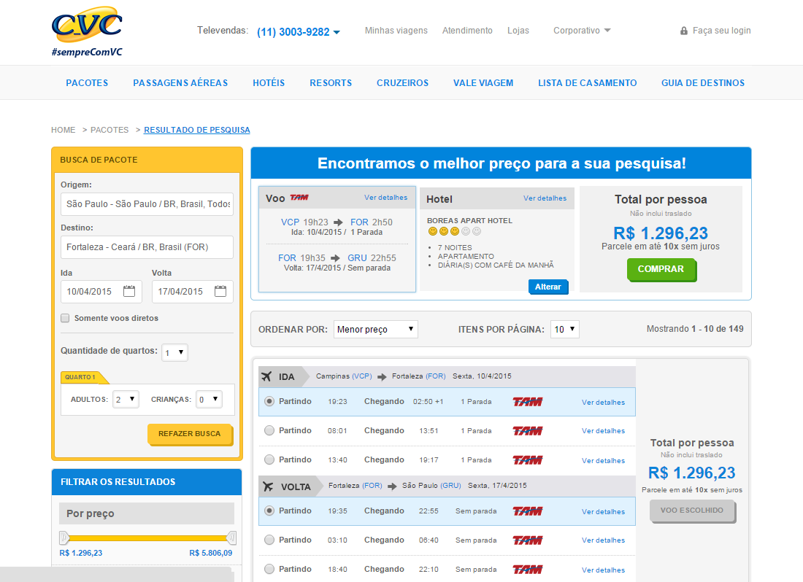Open Quantidade de quartos dropdown
Image resolution: width=803 pixels, height=582 pixels.
tap(174, 352)
